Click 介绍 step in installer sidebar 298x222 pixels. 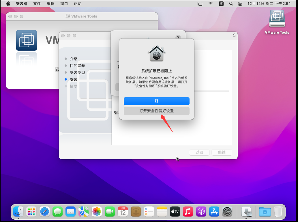click(73, 59)
